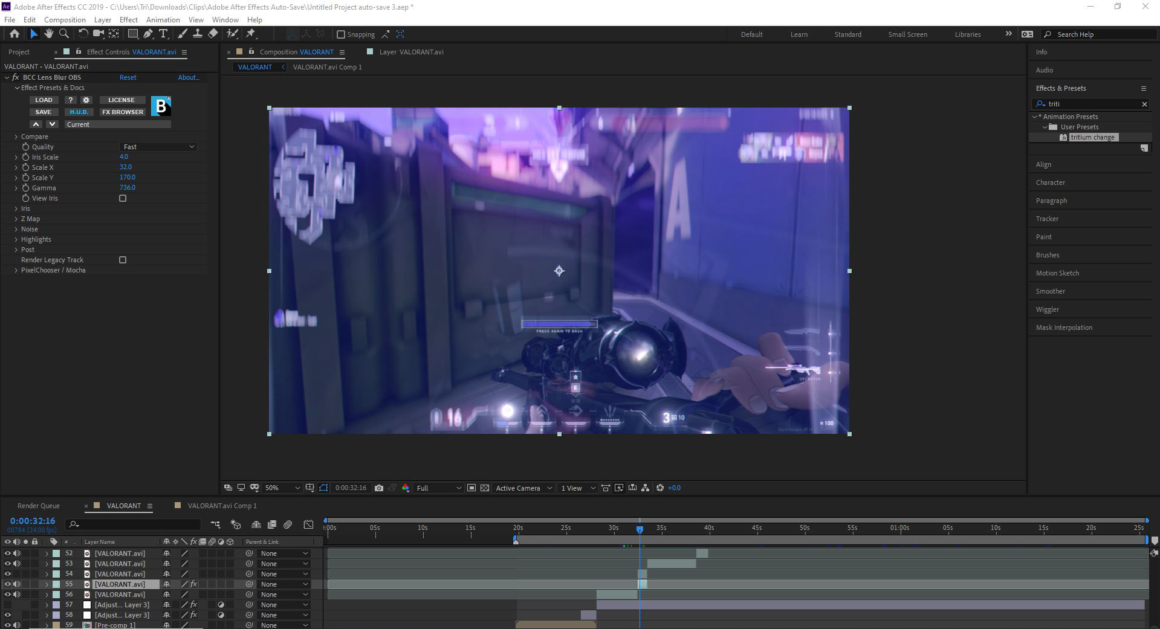Click the About link for BCC Lens Blur
This screenshot has width=1160, height=629.
pyautogui.click(x=188, y=77)
